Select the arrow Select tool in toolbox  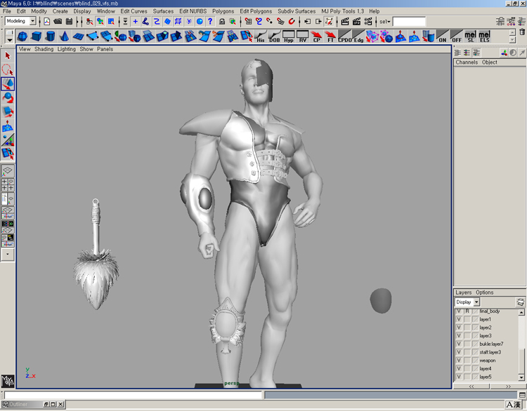pyautogui.click(x=8, y=56)
